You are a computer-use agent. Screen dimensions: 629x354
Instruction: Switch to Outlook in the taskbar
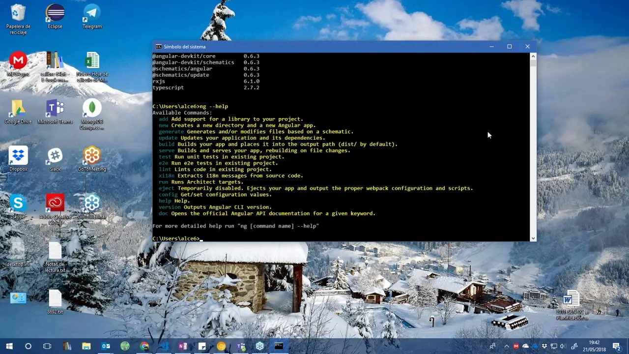(106, 346)
